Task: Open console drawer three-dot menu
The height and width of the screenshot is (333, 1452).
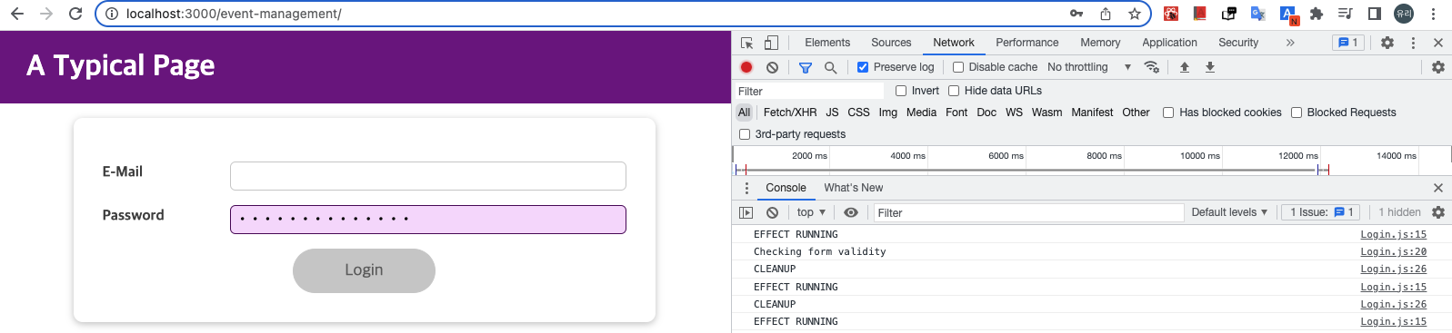Action: click(746, 188)
